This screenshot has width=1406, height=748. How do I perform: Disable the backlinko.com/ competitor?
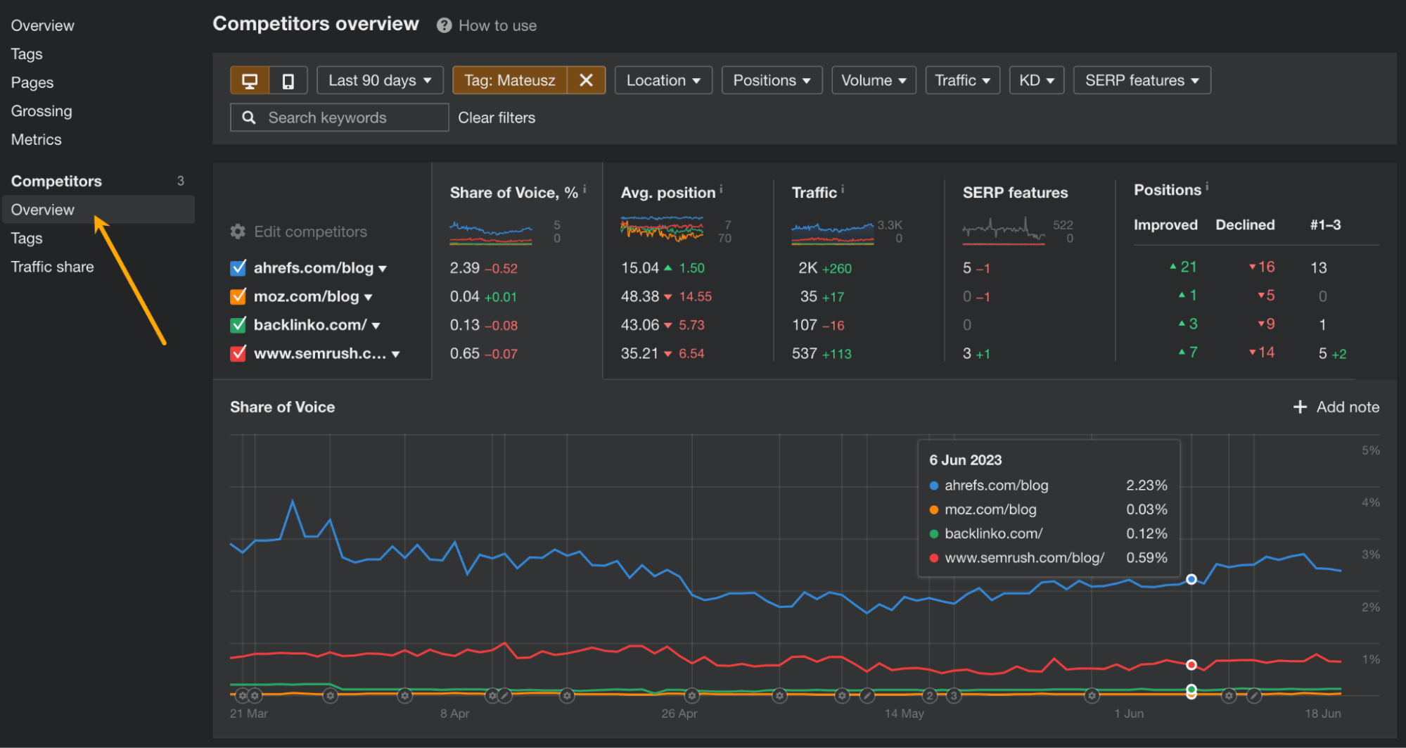point(238,324)
